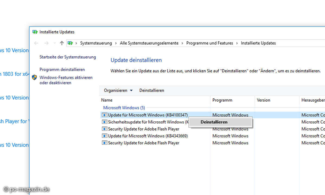Click the Installierte Updates title bar icon
This screenshot has height=195, width=325.
[35, 32]
